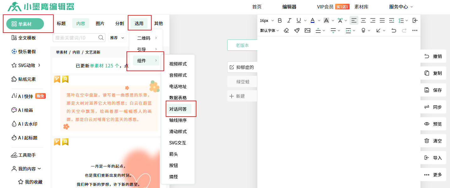
Task: Choose 数据表格 from the component menu
Action: (178, 98)
